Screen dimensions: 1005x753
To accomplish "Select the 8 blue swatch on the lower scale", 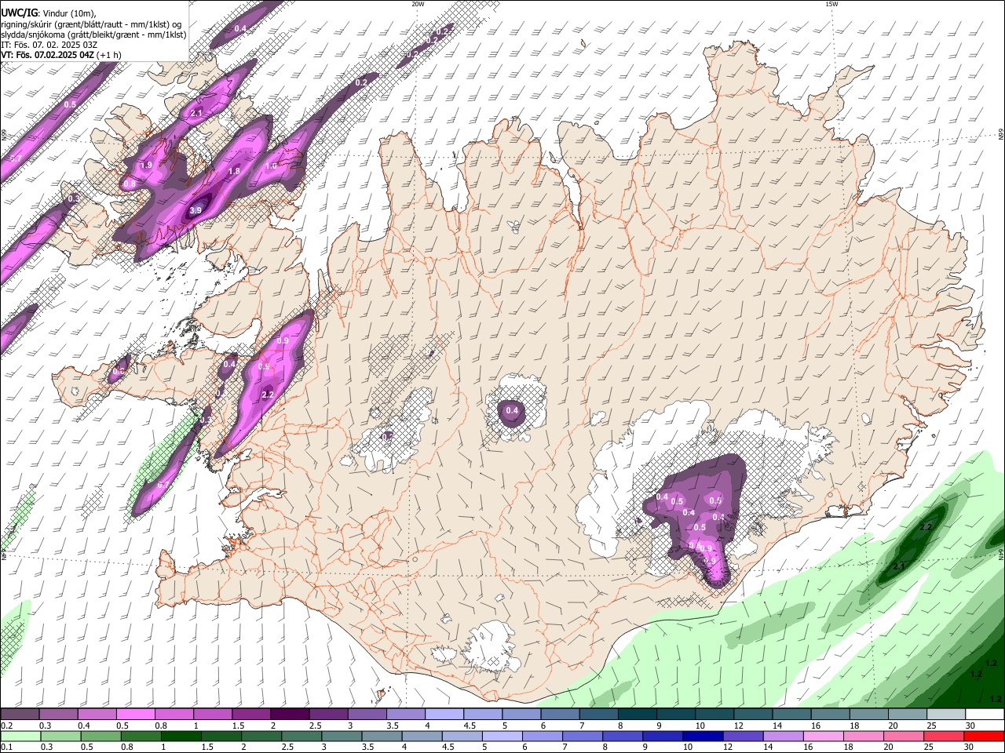I will pyautogui.click(x=623, y=737).
